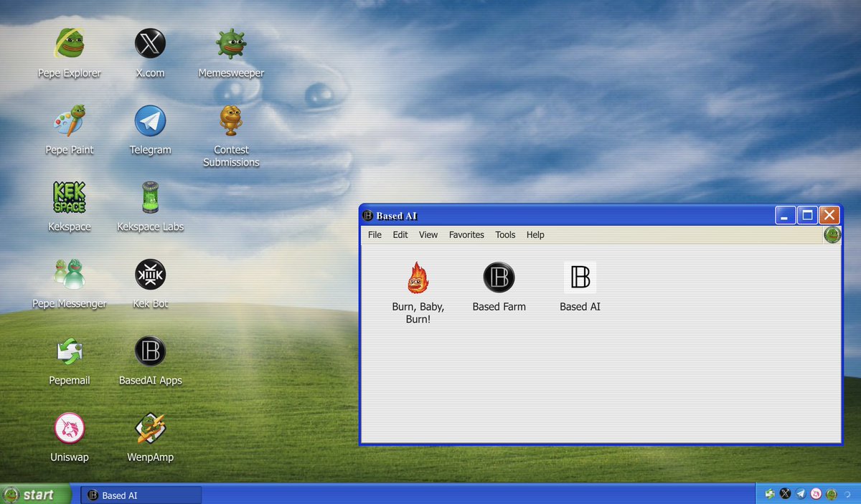The width and height of the screenshot is (861, 504).
Task: Click the loading spinner tray icon
Action: pyautogui.click(x=847, y=494)
